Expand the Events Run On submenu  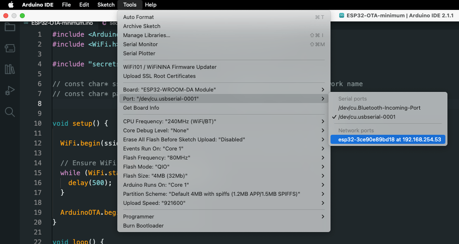[224, 148]
